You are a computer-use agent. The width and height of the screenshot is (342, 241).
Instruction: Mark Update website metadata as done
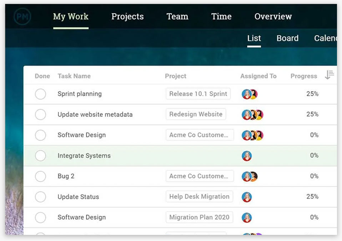[x=40, y=114]
